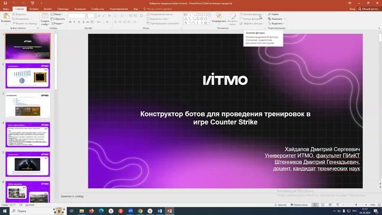Open Firefox from the taskbar
Image resolution: width=382 pixels, height=215 pixels.
coord(91,211)
